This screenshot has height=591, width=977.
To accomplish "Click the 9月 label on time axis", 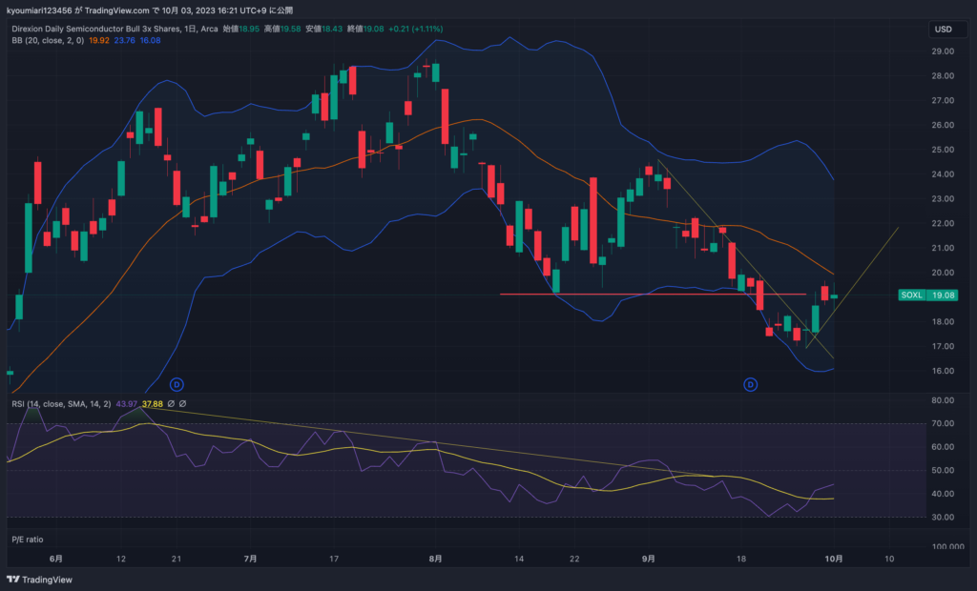I will click(649, 559).
